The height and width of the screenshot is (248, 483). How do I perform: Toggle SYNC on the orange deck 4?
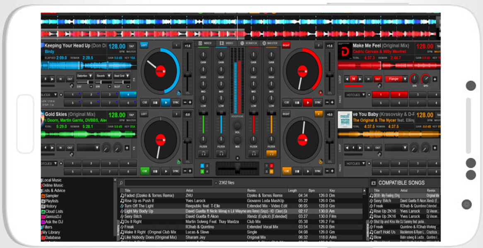coord(318,171)
